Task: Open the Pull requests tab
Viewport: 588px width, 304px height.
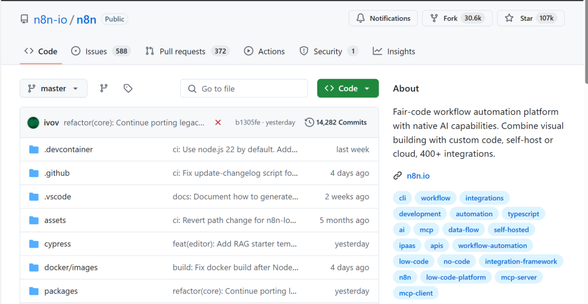Action: pyautogui.click(x=187, y=51)
